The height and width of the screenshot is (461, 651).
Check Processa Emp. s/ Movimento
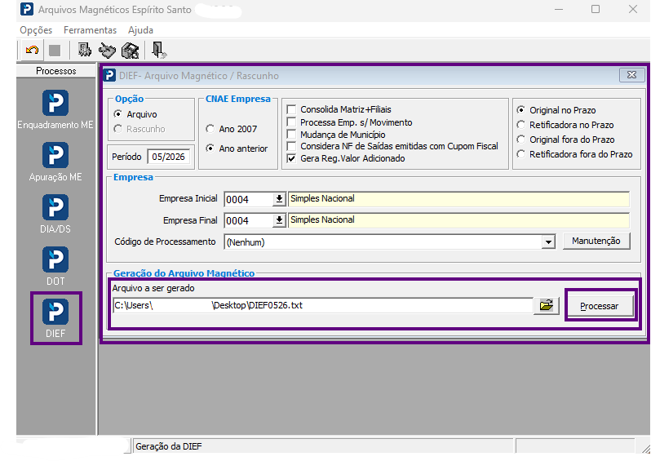click(291, 122)
